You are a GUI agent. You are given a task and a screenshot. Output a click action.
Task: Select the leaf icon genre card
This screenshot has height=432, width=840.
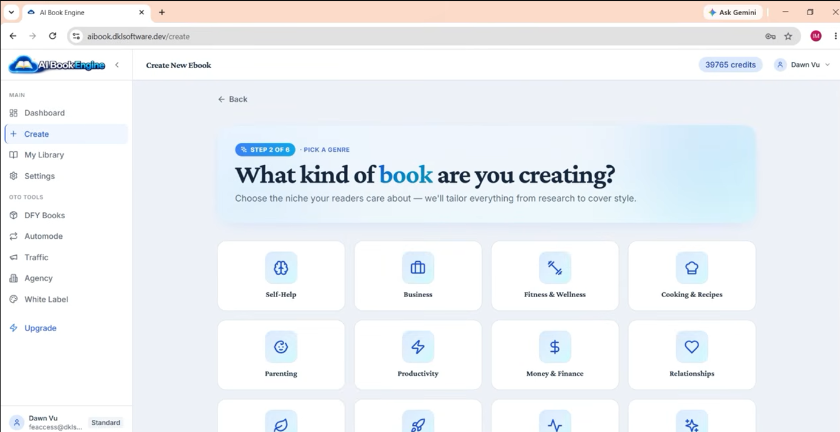click(281, 416)
